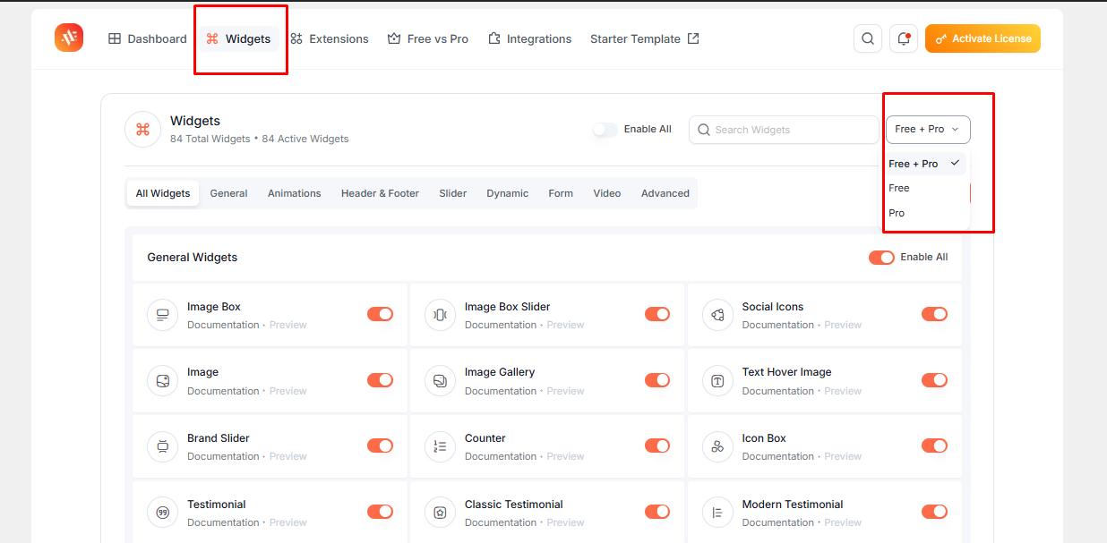This screenshot has height=543, width=1107.
Task: Select the All Widgets tab
Action: (163, 193)
